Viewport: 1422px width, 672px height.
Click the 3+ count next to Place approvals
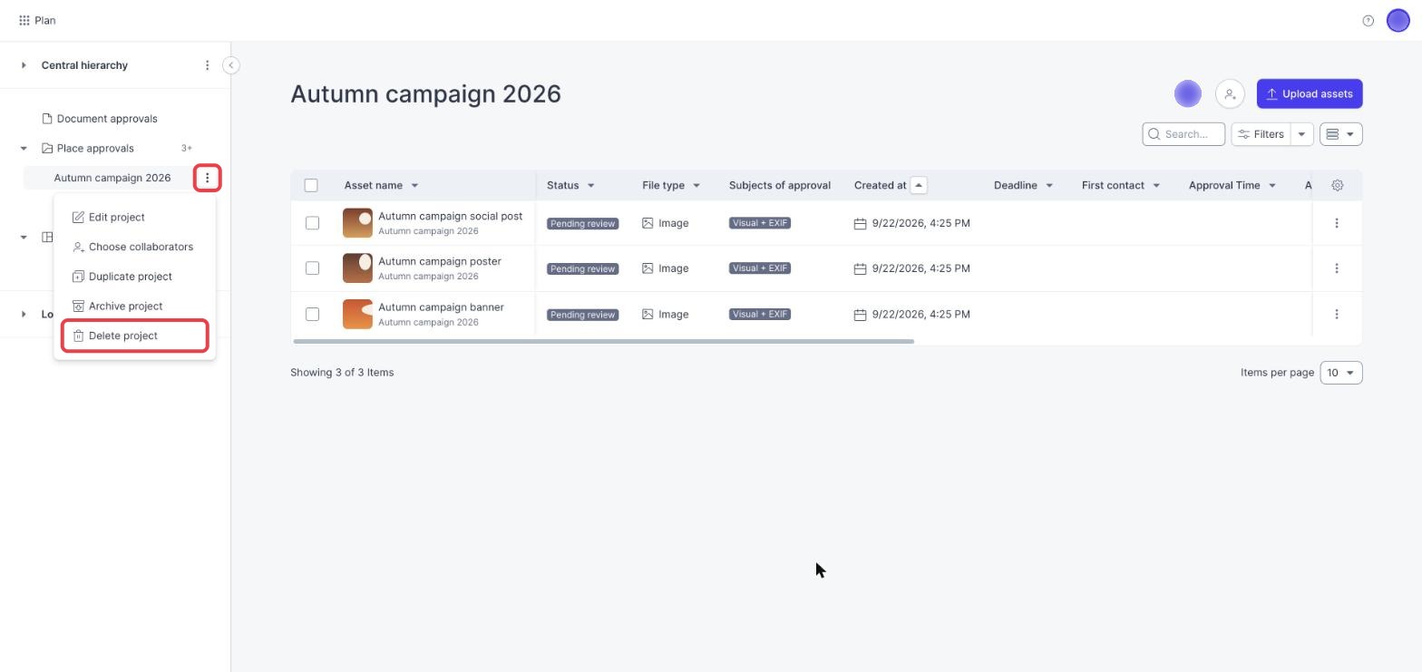click(x=186, y=148)
